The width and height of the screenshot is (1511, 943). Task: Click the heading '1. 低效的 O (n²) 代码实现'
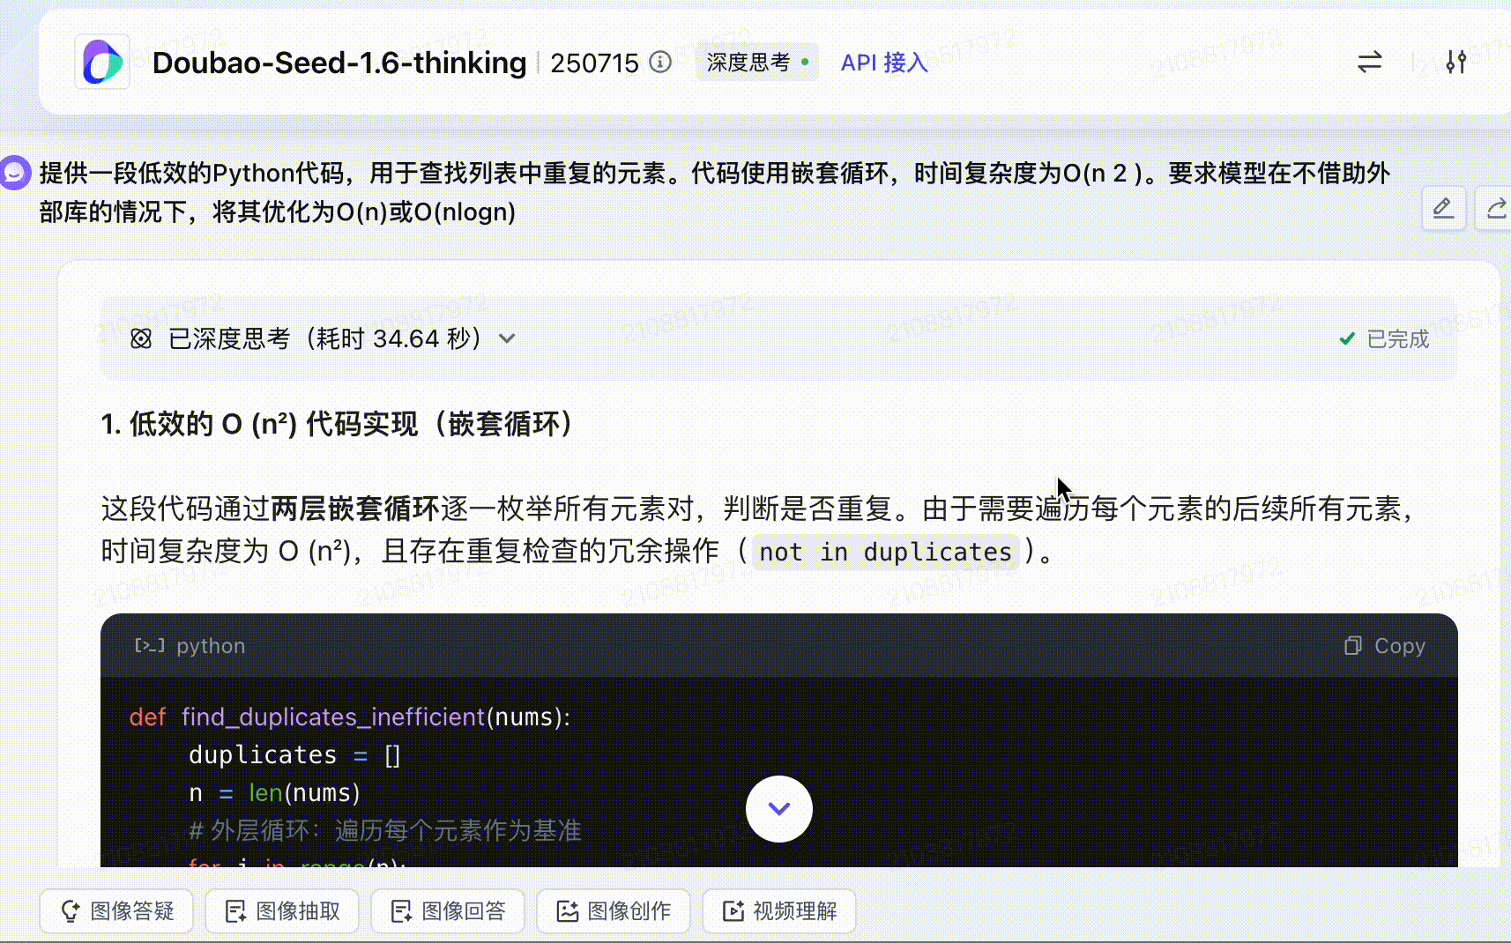point(340,424)
